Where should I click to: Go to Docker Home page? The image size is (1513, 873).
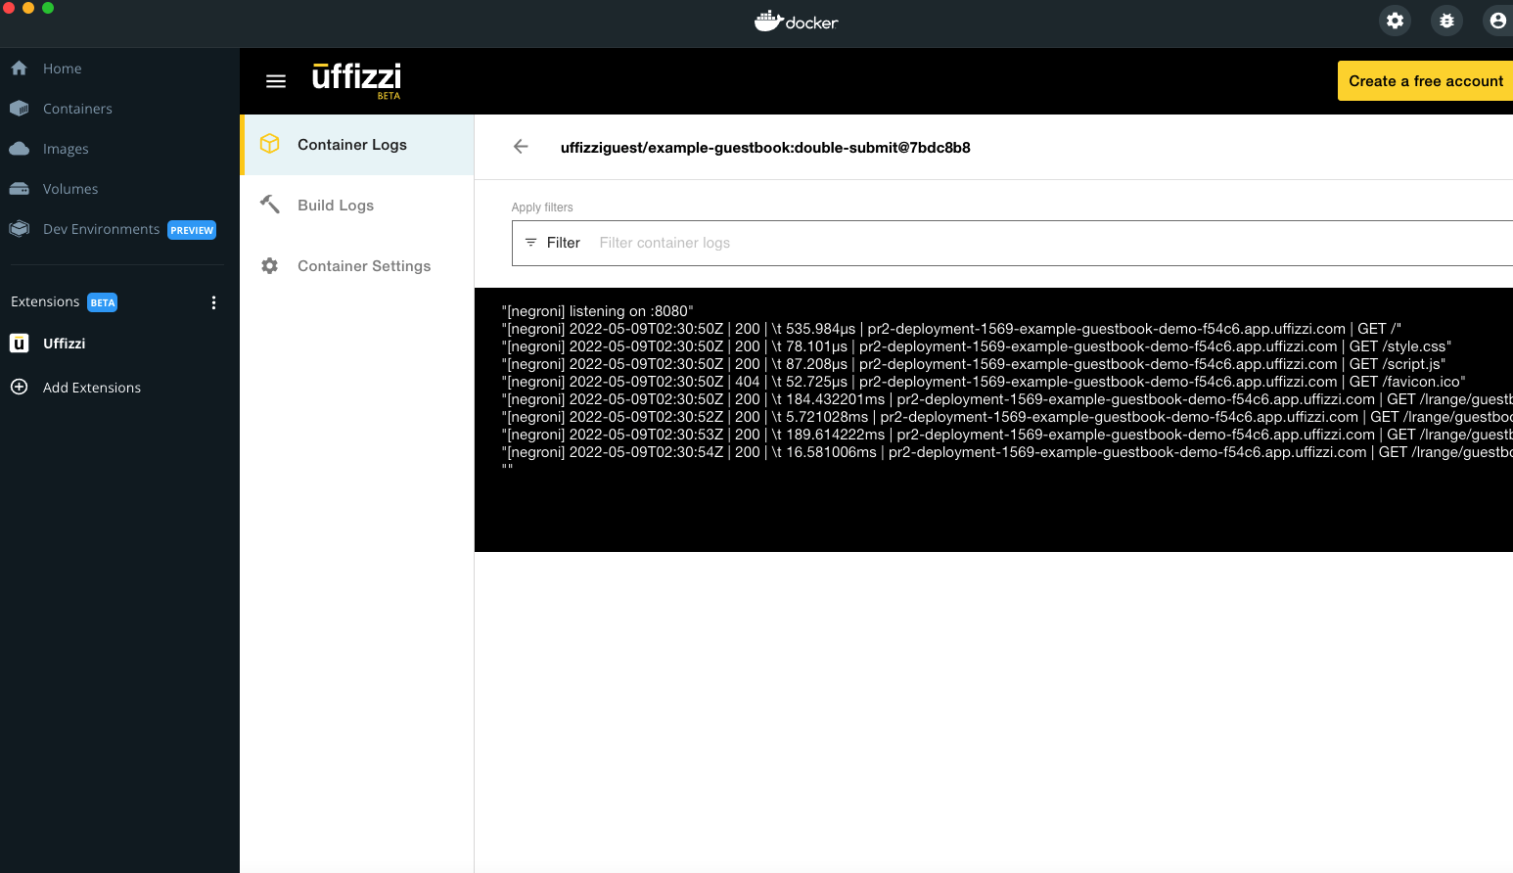pos(62,69)
